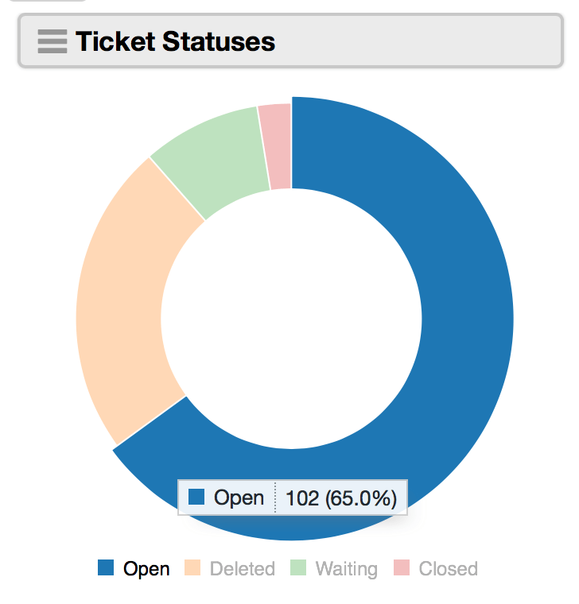Click the Open tooltip label
This screenshot has width=579, height=604.
[239, 498]
